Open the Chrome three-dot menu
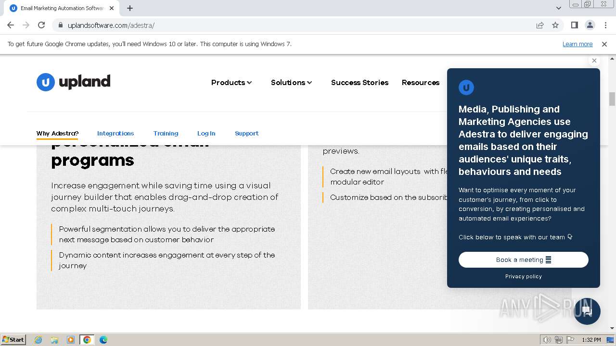Screen dimensions: 616x346 605,25
